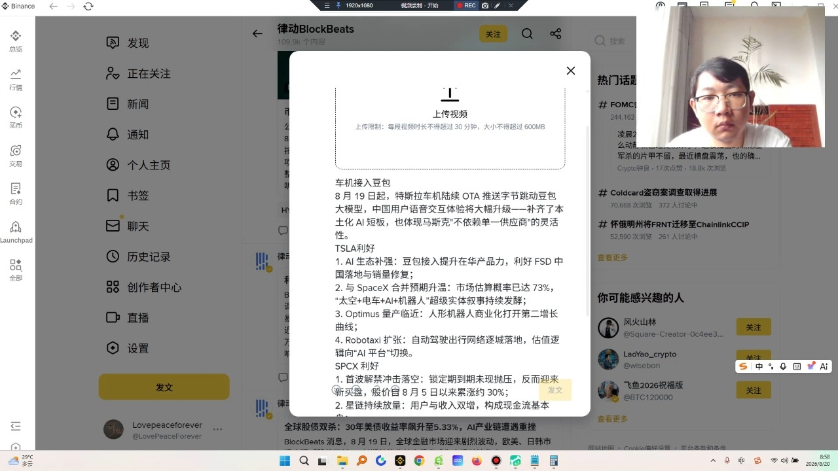Click the REC record button
The image size is (838, 471).
pos(466,5)
